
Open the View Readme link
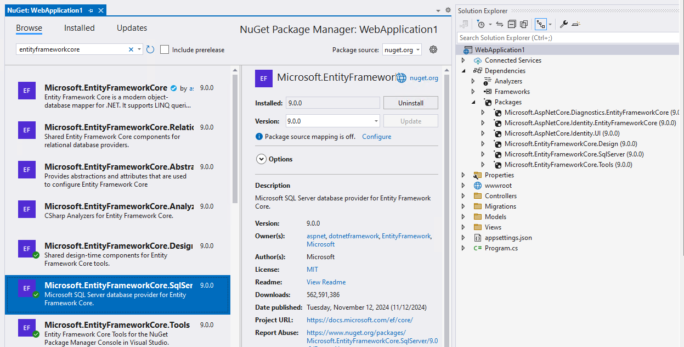(x=326, y=282)
